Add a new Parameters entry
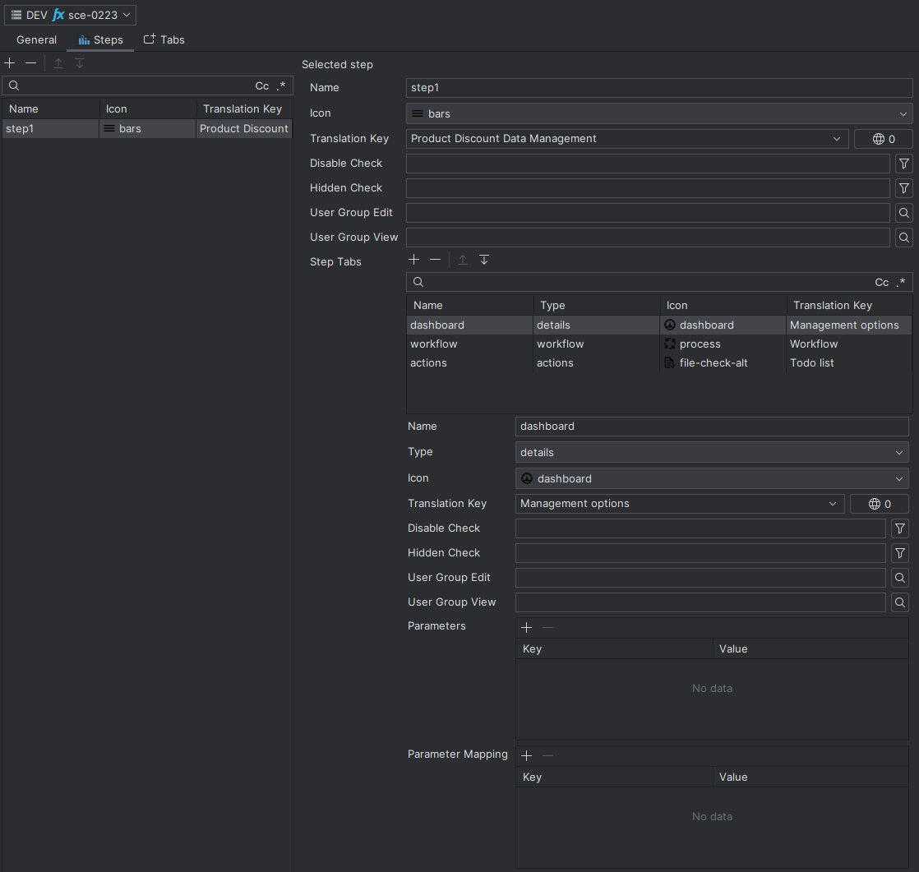 pyautogui.click(x=526, y=628)
